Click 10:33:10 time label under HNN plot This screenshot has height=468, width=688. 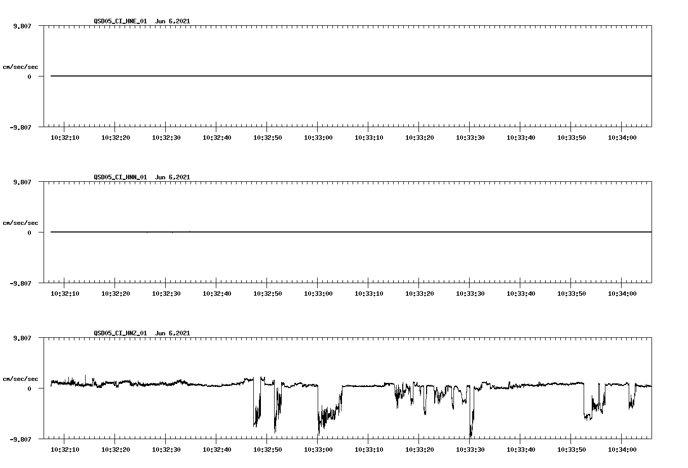369,294
